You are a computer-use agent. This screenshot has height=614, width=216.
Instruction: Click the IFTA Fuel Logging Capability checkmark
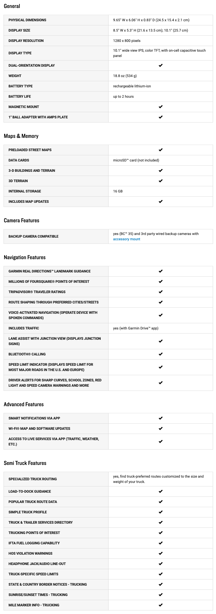tap(160, 543)
